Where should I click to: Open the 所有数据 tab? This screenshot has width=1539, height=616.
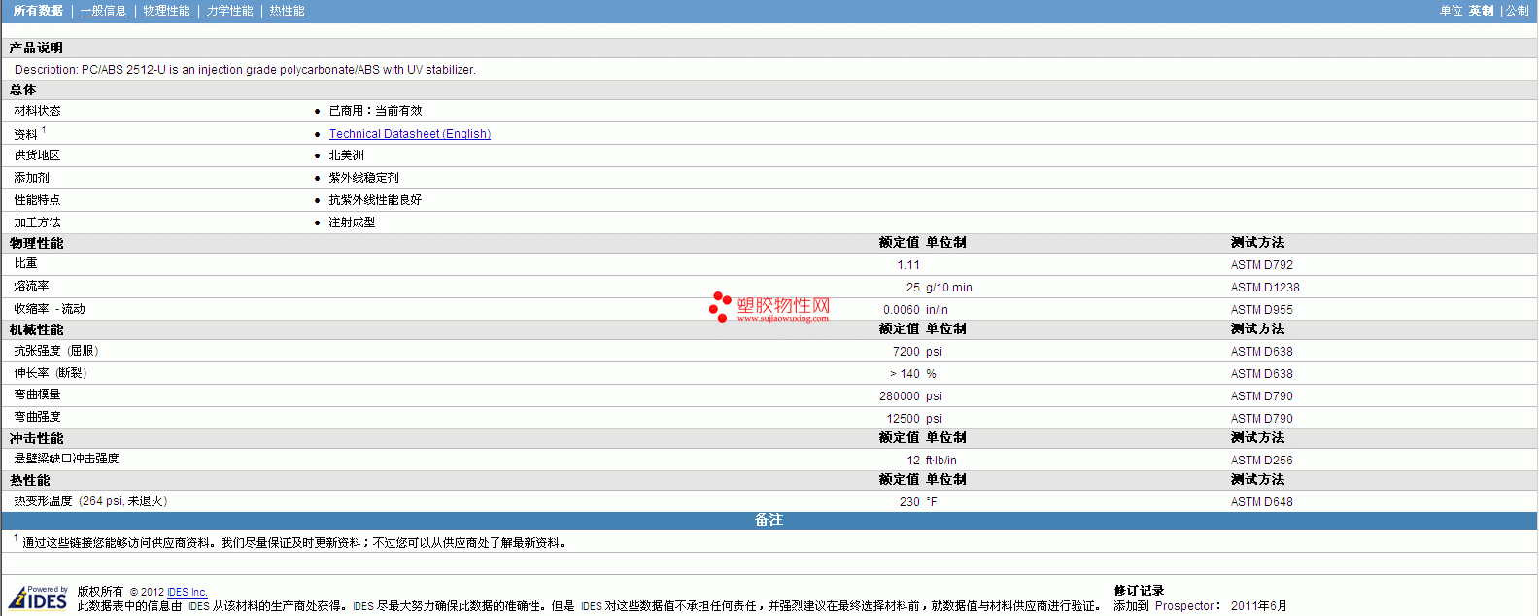pyautogui.click(x=38, y=11)
